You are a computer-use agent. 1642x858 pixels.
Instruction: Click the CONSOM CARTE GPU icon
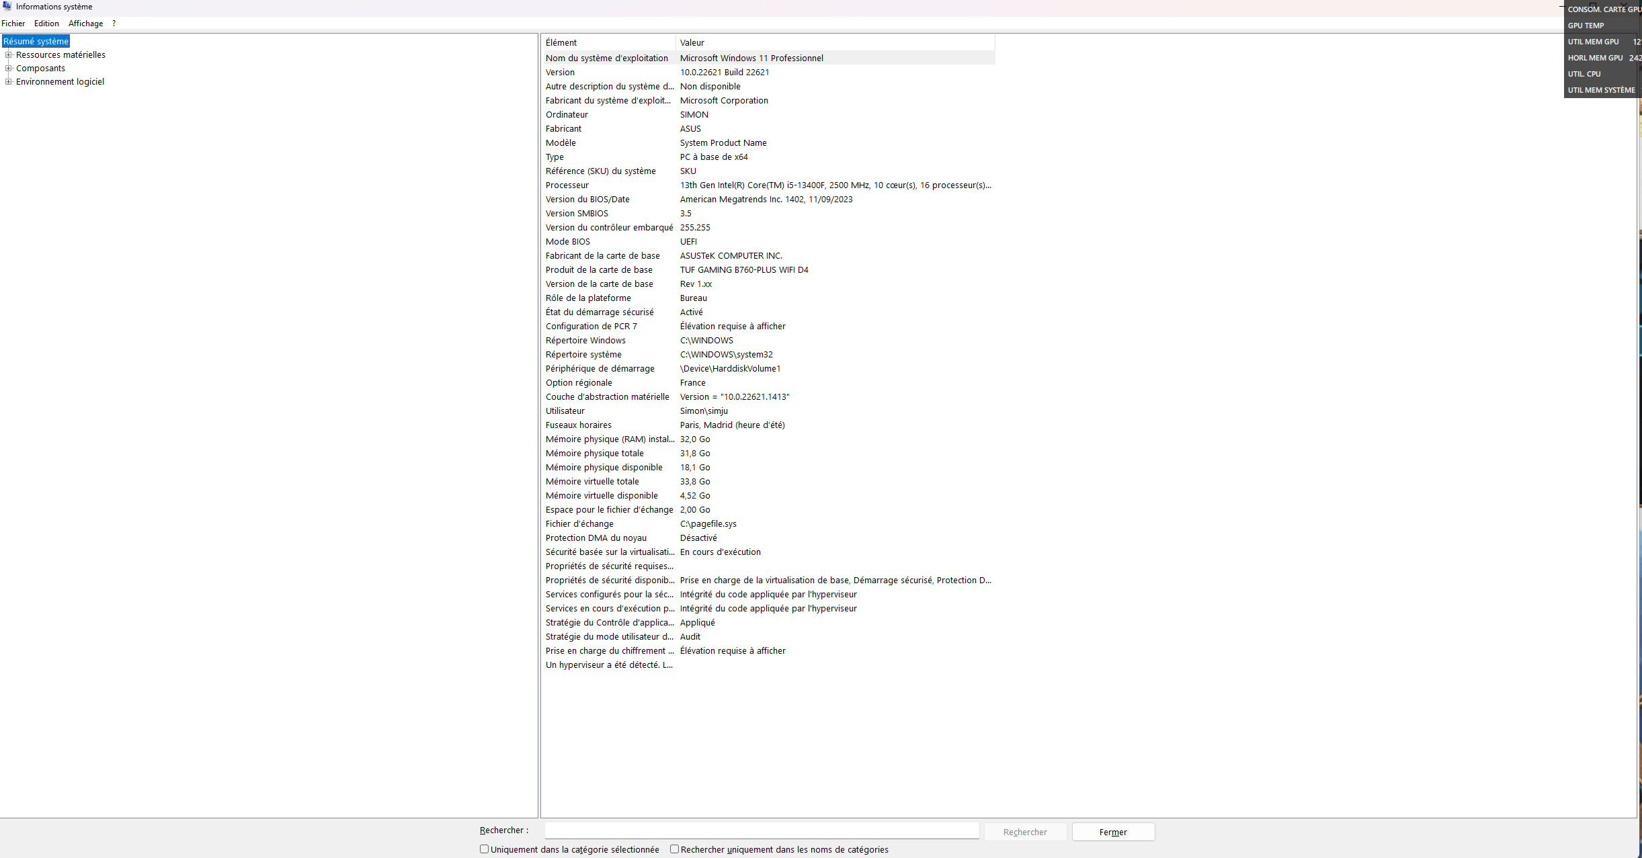(x=1603, y=9)
